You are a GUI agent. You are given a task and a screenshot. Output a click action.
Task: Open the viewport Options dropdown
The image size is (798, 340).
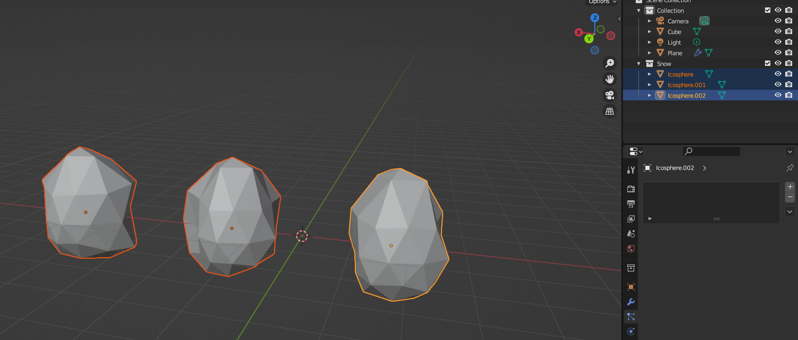click(602, 2)
